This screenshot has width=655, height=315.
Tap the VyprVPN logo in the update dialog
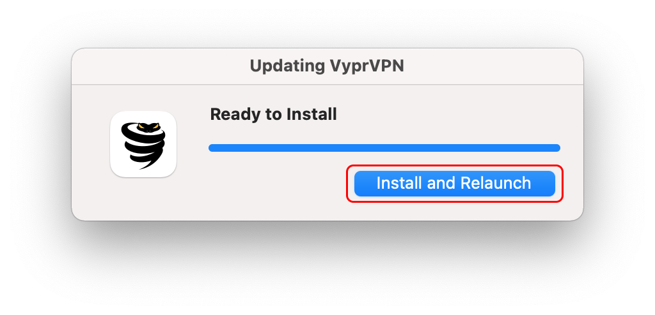(143, 144)
